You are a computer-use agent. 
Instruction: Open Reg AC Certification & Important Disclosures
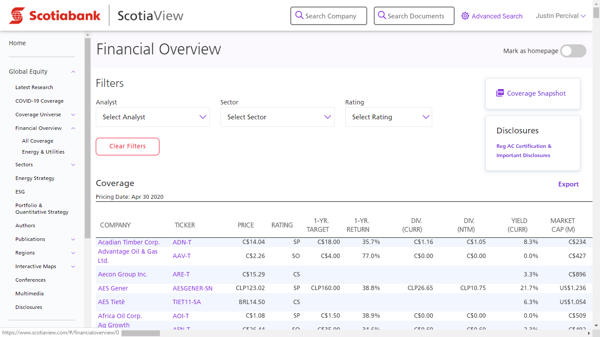tap(524, 151)
